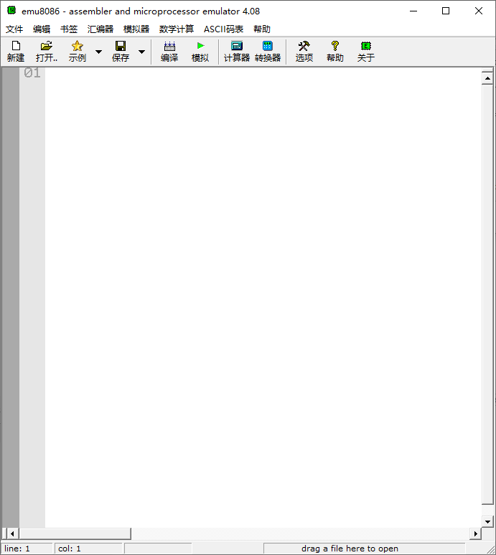The height and width of the screenshot is (555, 496).
Task: Click the horizontal scrollbar thumb
Action: coord(75,533)
